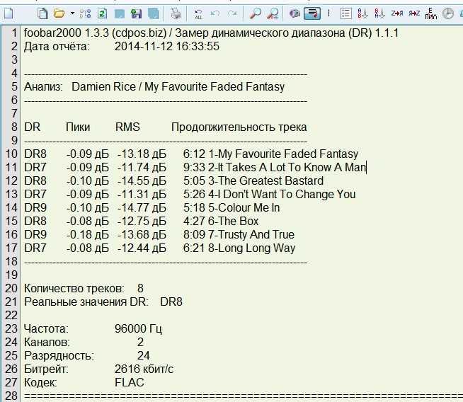Create a new blank document
The height and width of the screenshot is (402, 463).
(8, 13)
